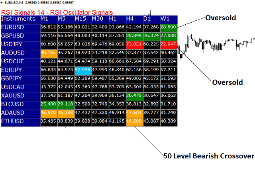Click the chart title dropdown triangle for EURUSD,M5

pyautogui.click(x=2, y=2)
